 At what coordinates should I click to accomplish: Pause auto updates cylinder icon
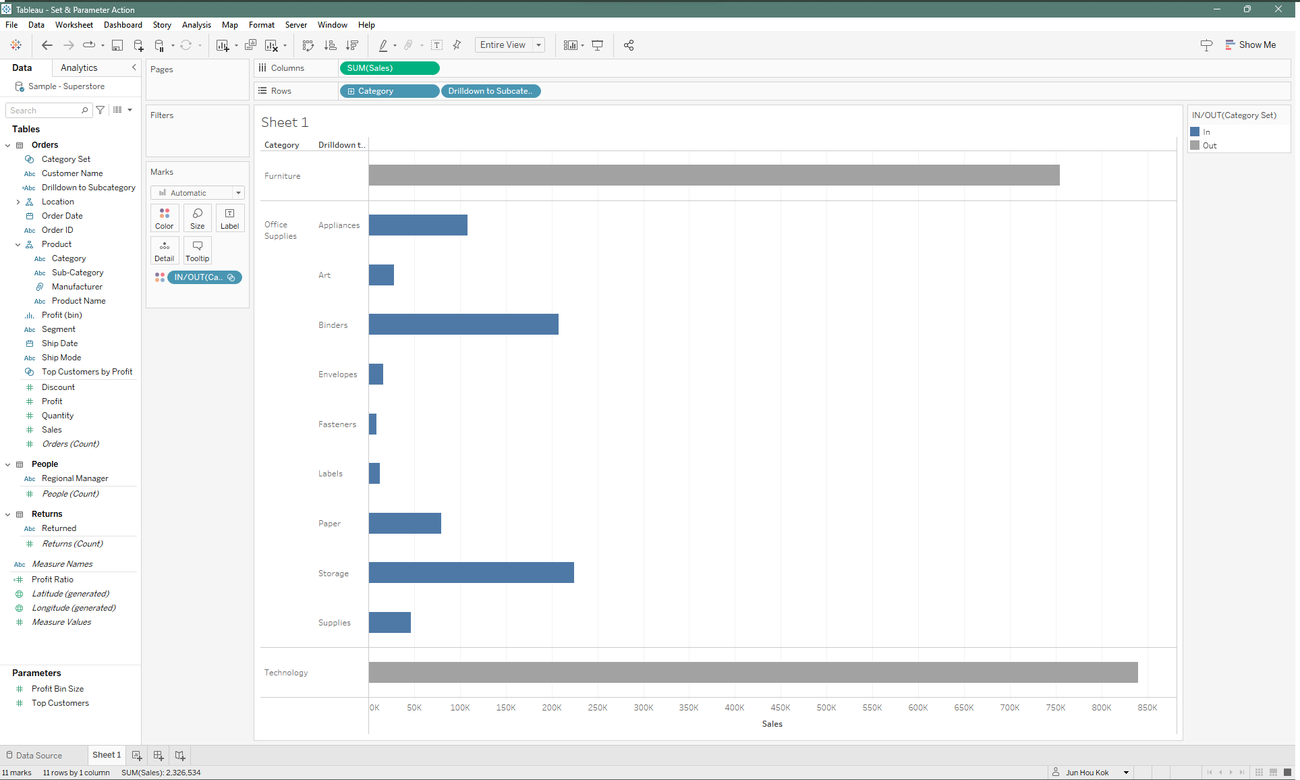(x=159, y=45)
